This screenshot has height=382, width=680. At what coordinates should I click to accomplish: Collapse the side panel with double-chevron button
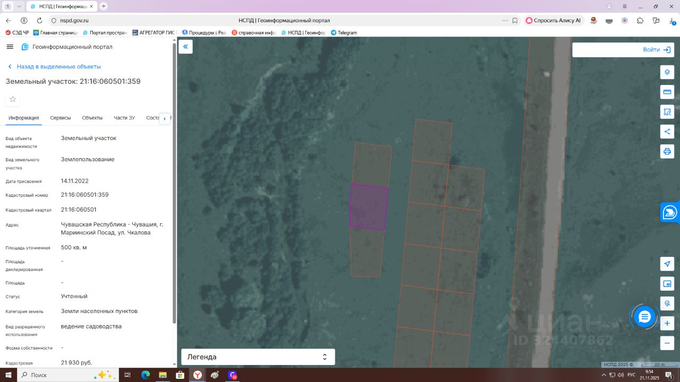(x=185, y=47)
